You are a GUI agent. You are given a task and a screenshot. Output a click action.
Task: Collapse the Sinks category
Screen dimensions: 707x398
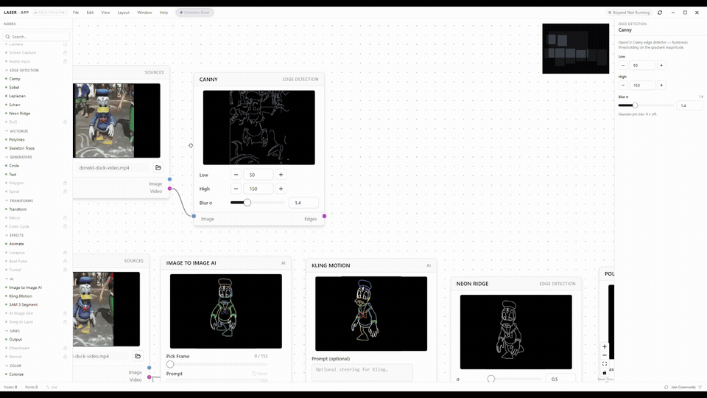pos(13,331)
